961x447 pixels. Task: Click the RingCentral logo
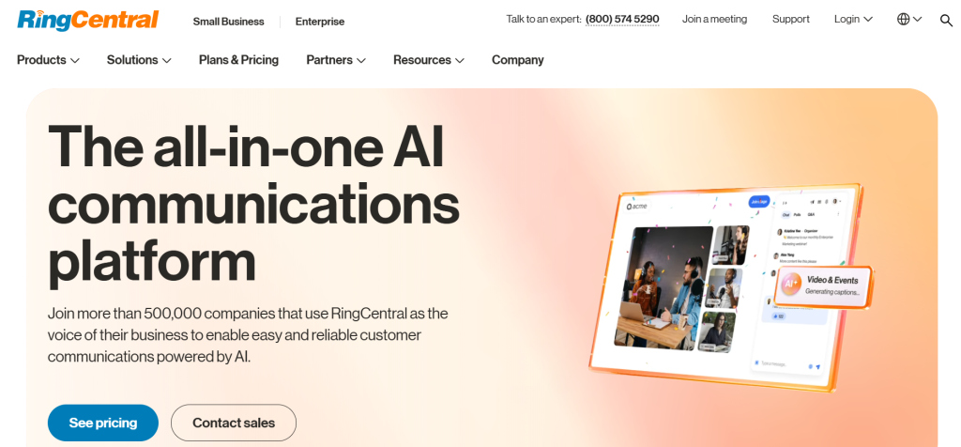(x=88, y=21)
